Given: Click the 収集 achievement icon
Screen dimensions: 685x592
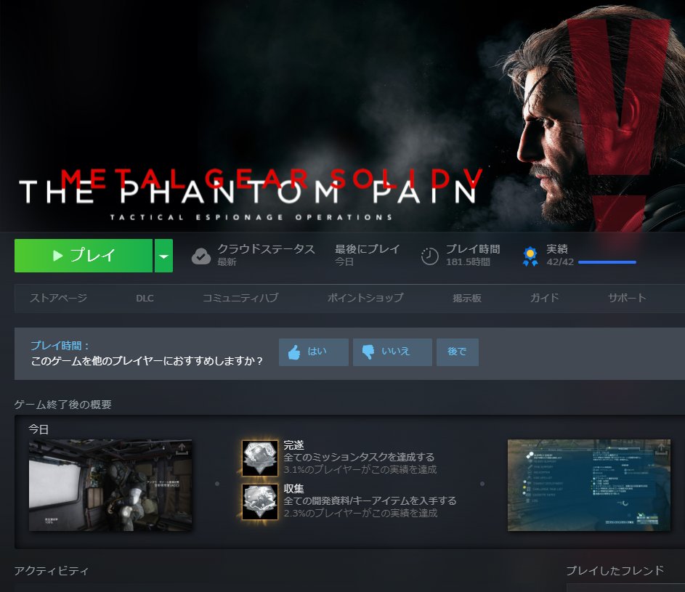Looking at the screenshot, I should [260, 501].
